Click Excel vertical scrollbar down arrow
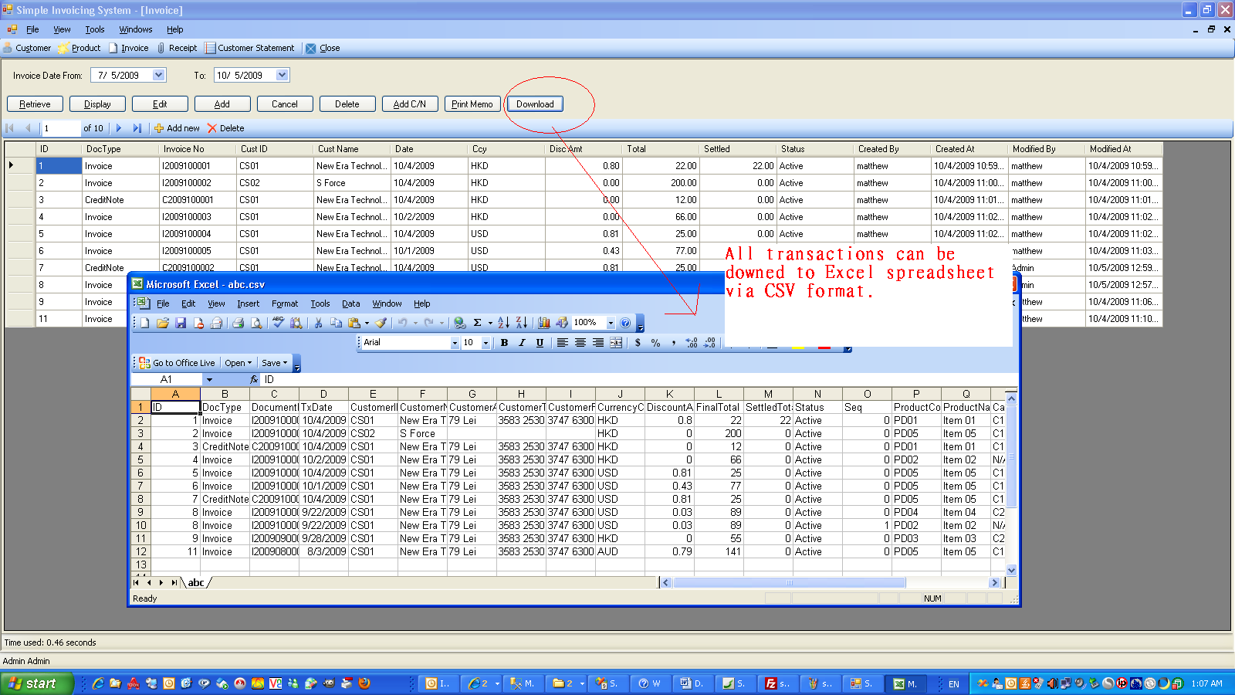The height and width of the screenshot is (695, 1235). tap(1011, 570)
